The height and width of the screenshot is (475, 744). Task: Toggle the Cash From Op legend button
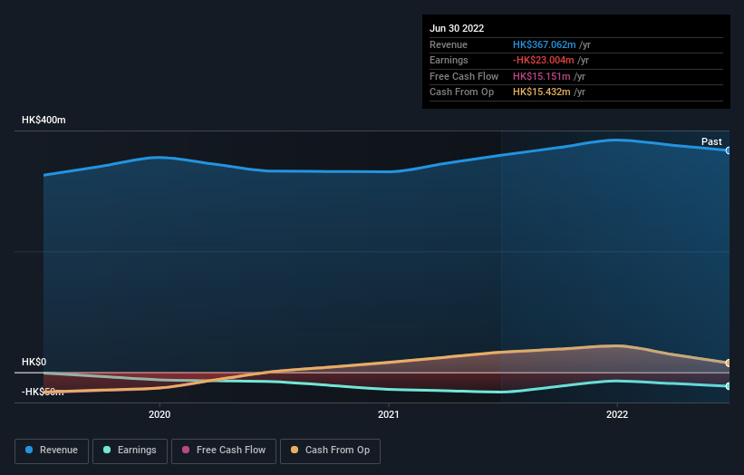coord(330,451)
